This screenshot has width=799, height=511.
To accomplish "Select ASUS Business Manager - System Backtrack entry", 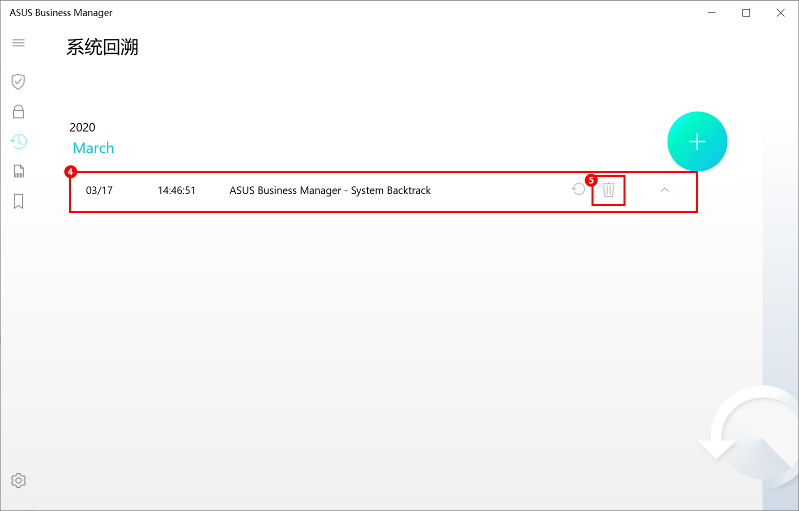I will 330,190.
